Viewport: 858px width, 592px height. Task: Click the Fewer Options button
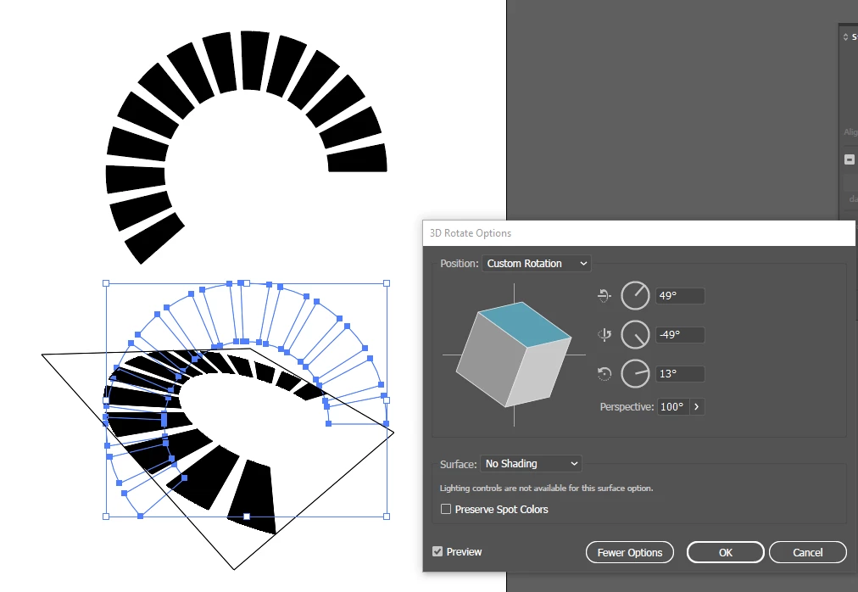pos(630,553)
